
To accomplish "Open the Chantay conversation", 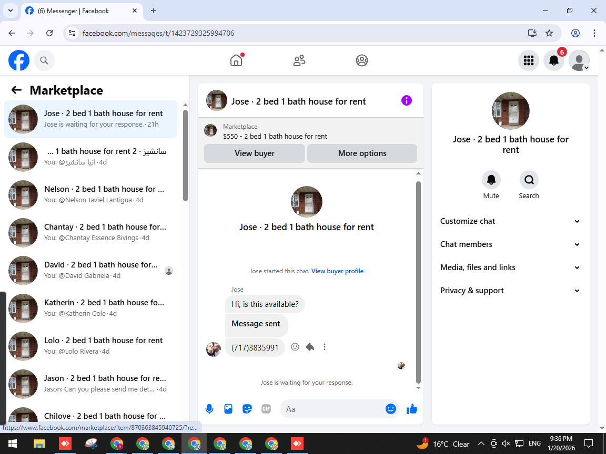I will 91,232.
